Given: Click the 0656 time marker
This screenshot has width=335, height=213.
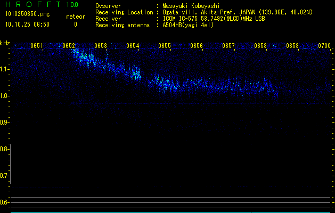Looking at the screenshot, I should pyautogui.click(x=197, y=46).
